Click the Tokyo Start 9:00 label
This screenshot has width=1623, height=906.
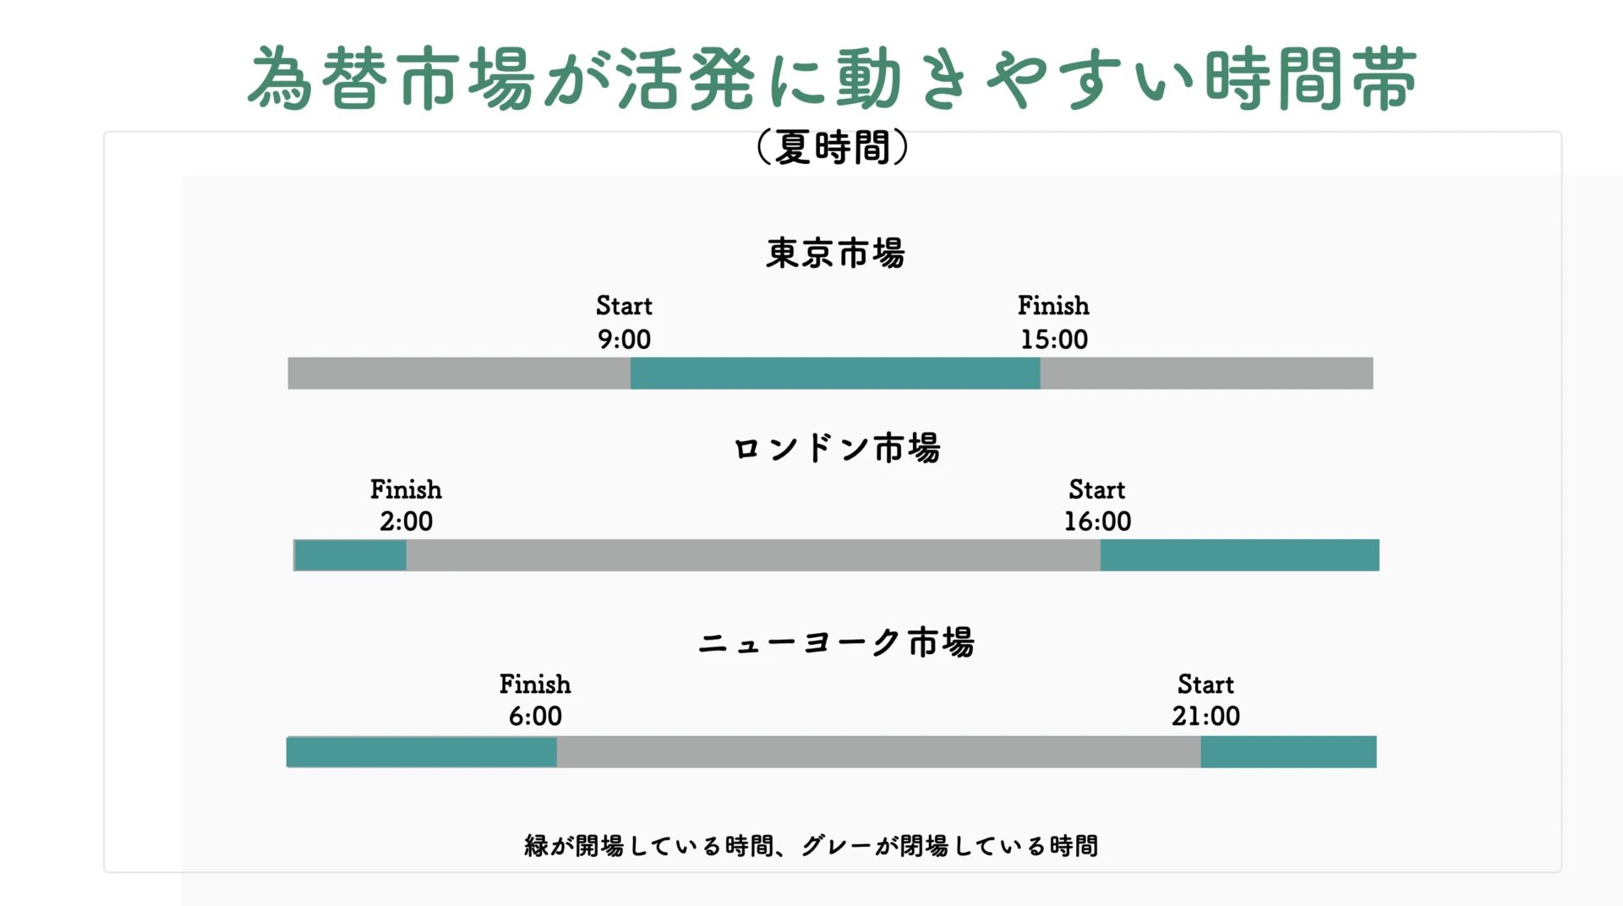tap(624, 322)
